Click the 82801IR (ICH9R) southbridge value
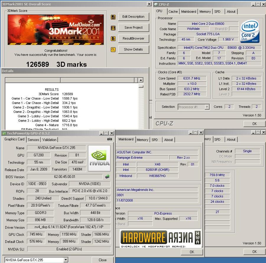This screenshot has height=263, width=266. coord(158,170)
